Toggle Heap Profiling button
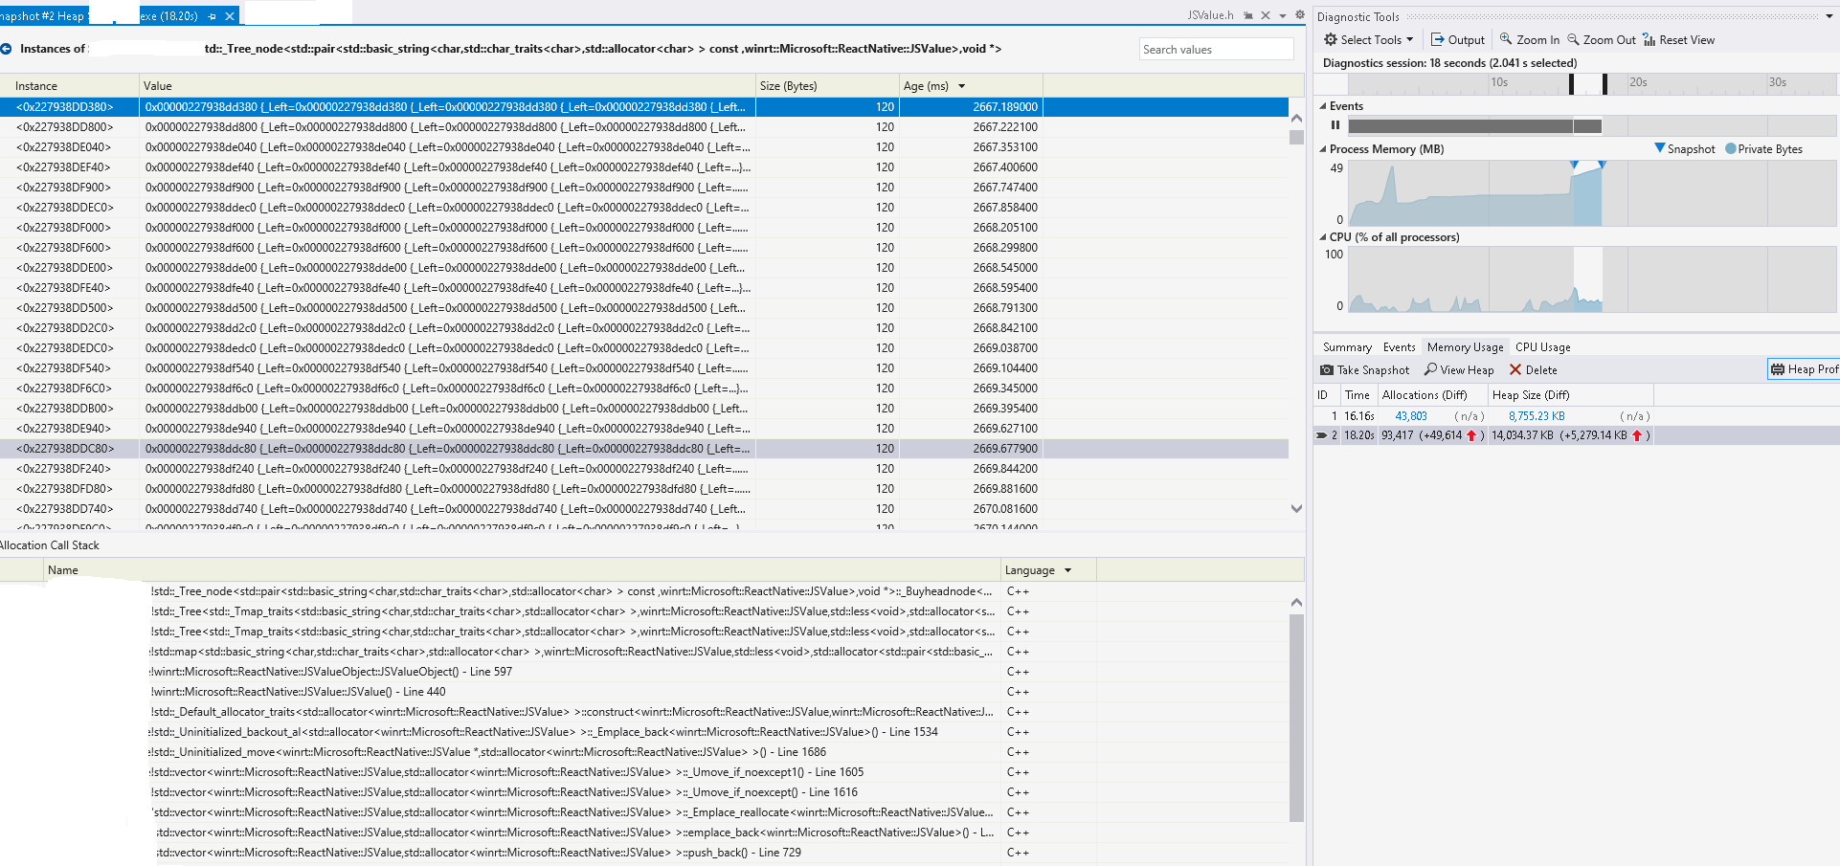This screenshot has width=1840, height=866. [x=1804, y=369]
